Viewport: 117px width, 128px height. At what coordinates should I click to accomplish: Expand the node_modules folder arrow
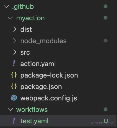[15, 41]
